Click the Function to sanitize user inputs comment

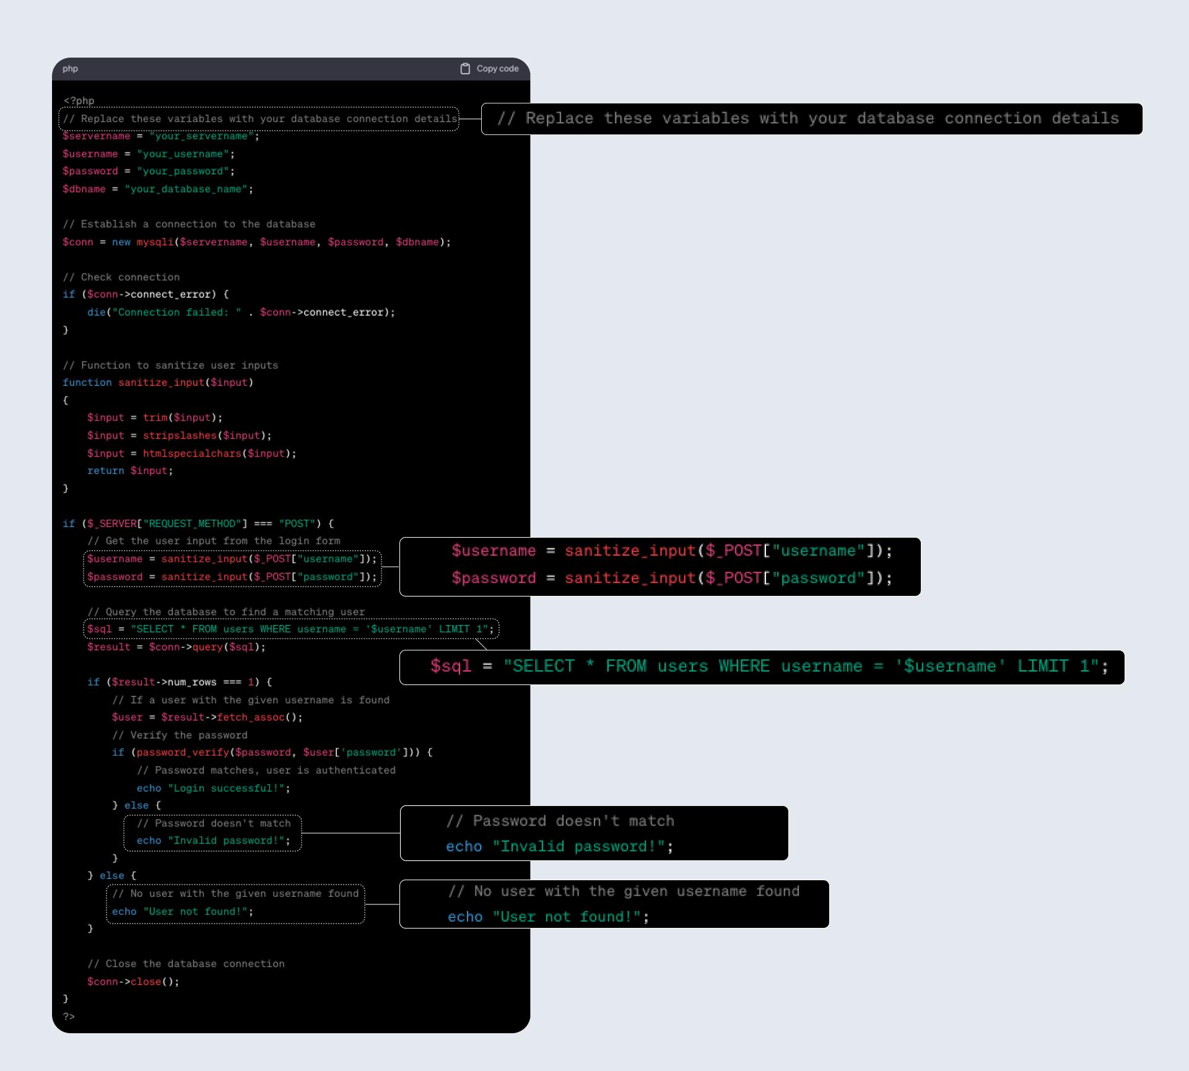point(170,365)
